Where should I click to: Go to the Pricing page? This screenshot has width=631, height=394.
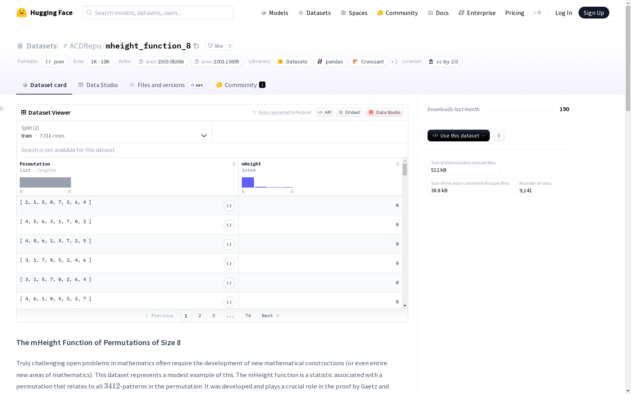[x=515, y=13]
